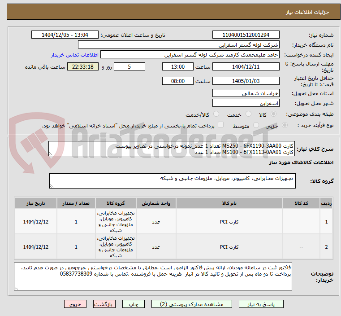Click the announcement date field 1404/12/05 - 13:04
Viewport: 341px width, 316px height.
(65, 35)
